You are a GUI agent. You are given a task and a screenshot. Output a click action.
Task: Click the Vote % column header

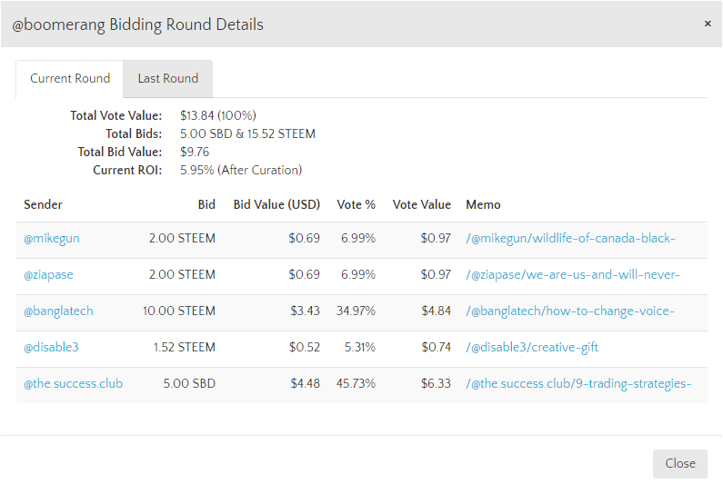tap(356, 205)
